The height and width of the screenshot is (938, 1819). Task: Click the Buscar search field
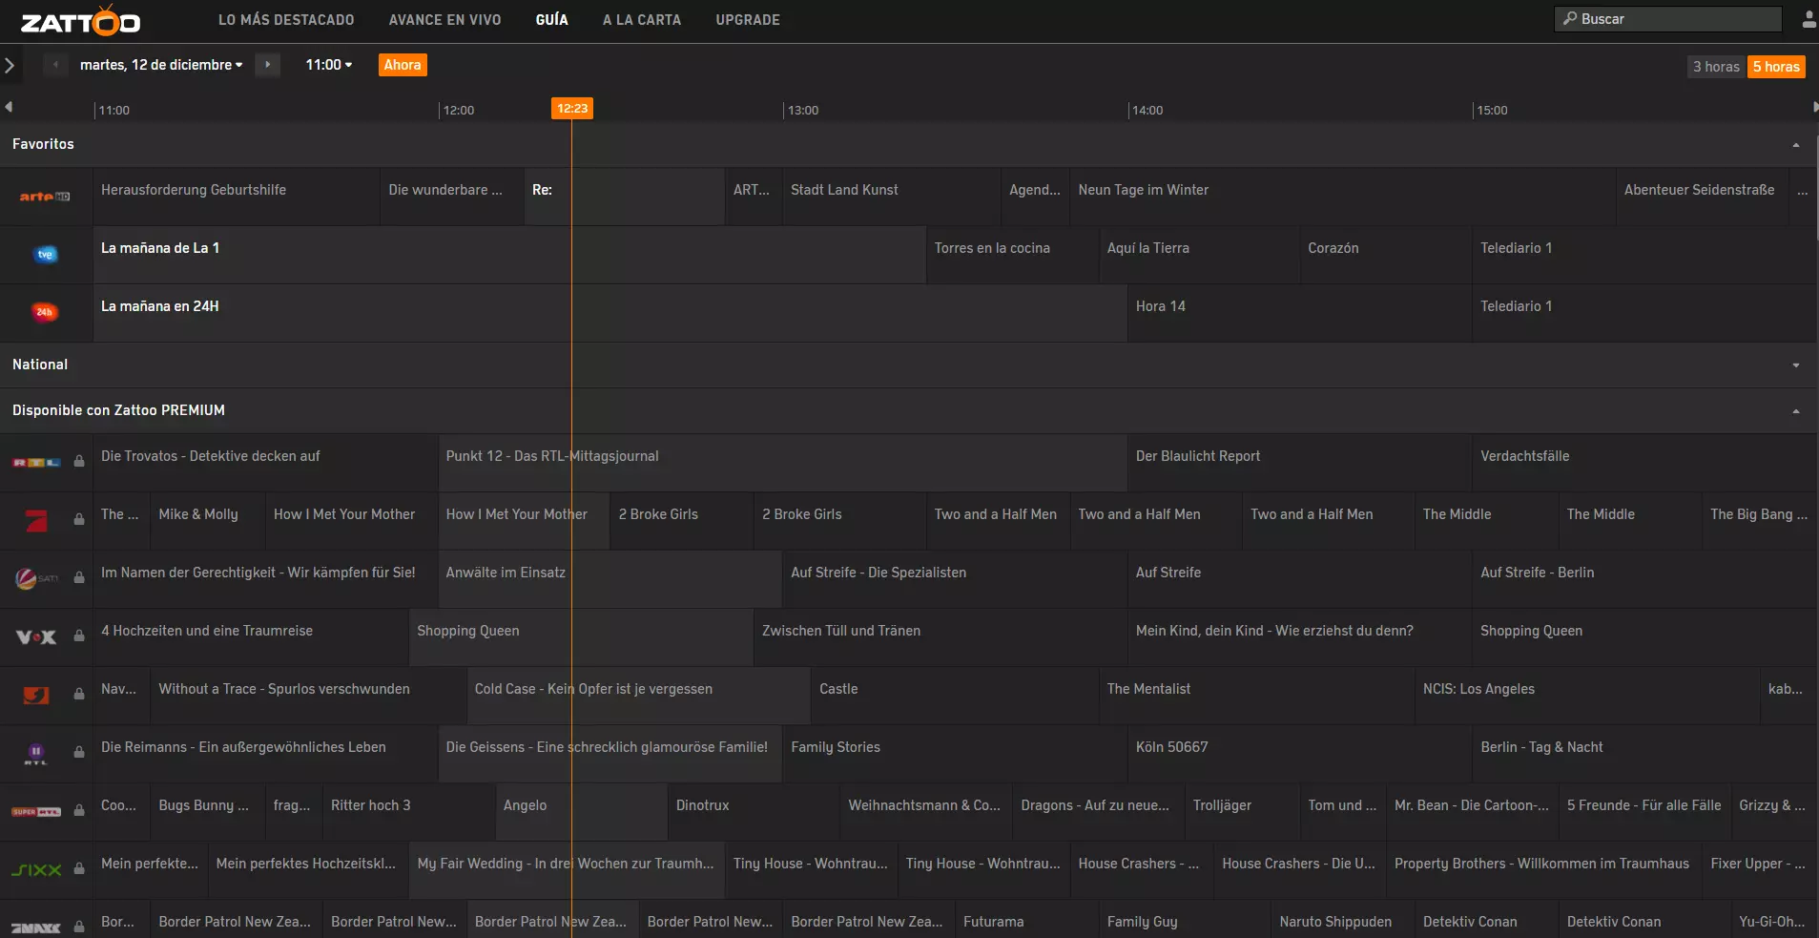pos(1668,19)
